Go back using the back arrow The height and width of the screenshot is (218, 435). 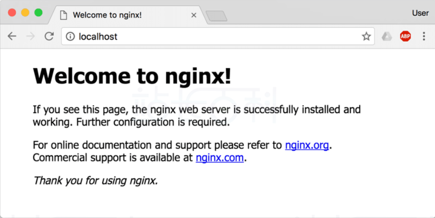[12, 36]
